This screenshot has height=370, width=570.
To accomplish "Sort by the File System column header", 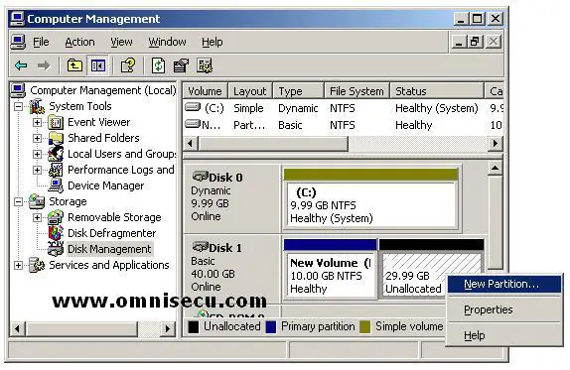I will coord(356,91).
